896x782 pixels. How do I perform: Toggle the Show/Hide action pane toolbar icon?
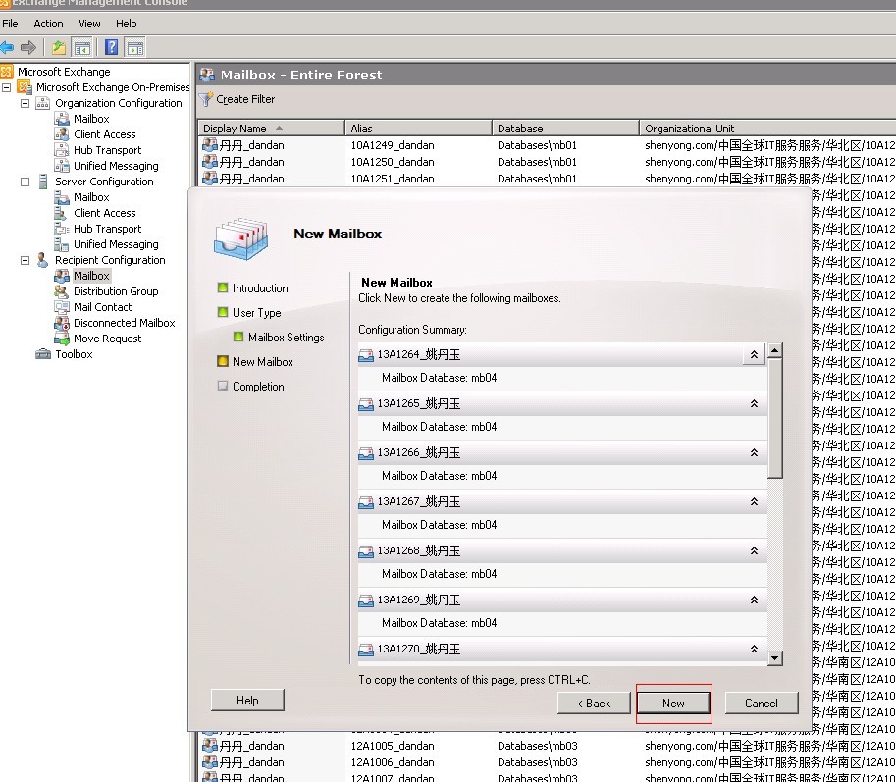(x=134, y=47)
